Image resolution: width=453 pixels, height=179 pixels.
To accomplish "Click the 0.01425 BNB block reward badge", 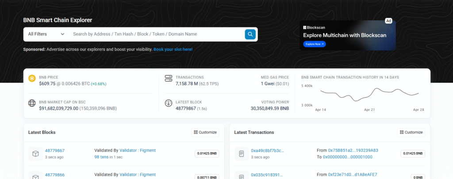I will point(207,154).
